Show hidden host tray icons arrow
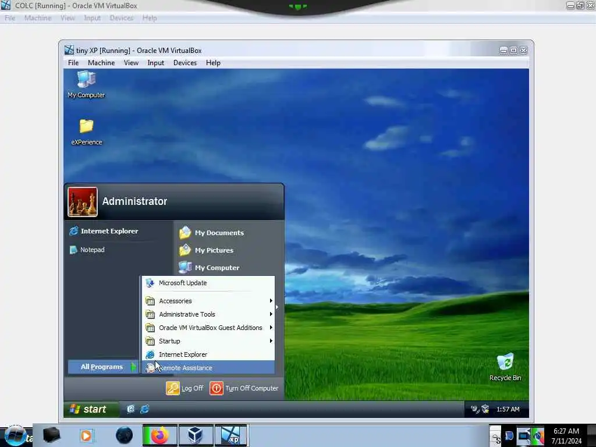Screen dimensions: 596x447 pos(495,436)
